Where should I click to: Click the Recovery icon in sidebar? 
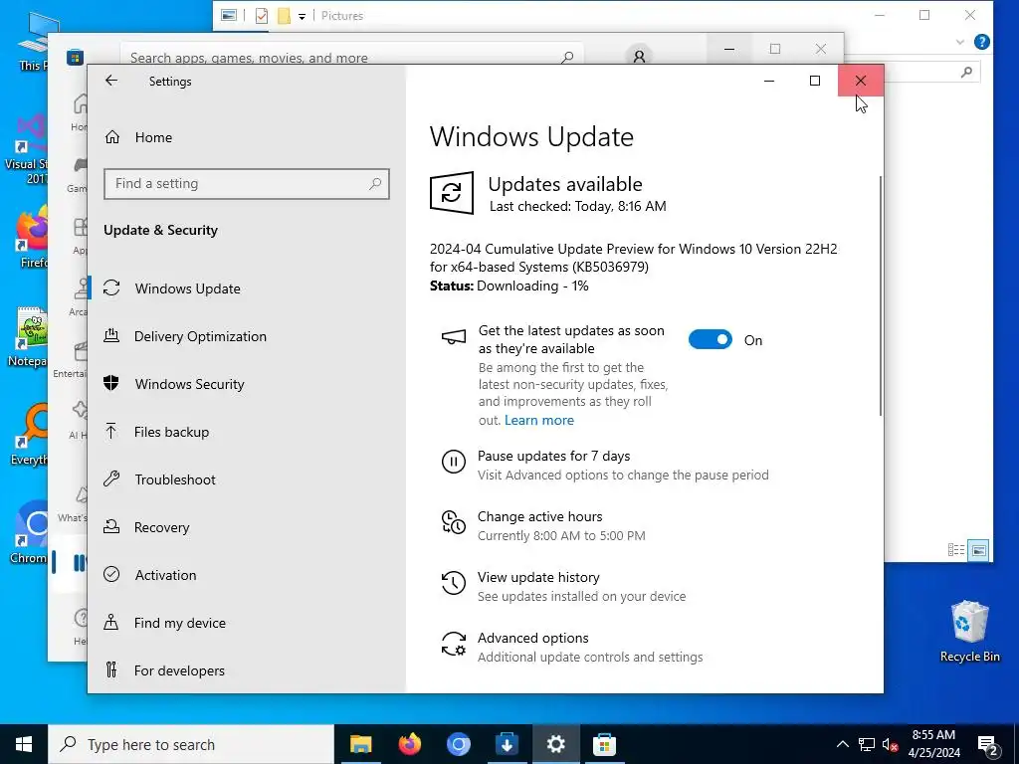tap(111, 526)
